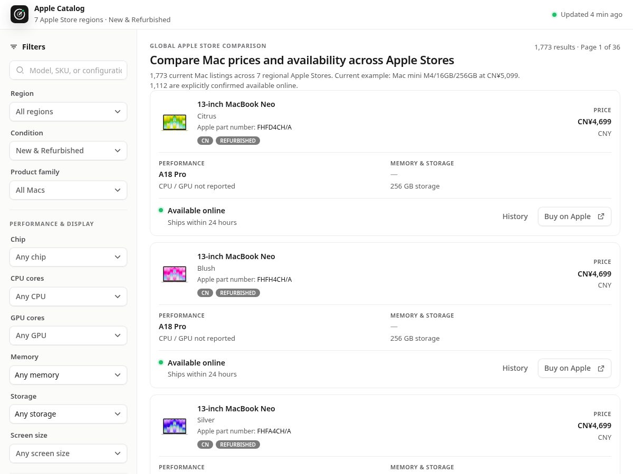Click REFURBISHED badge on Blush listing

coord(238,293)
